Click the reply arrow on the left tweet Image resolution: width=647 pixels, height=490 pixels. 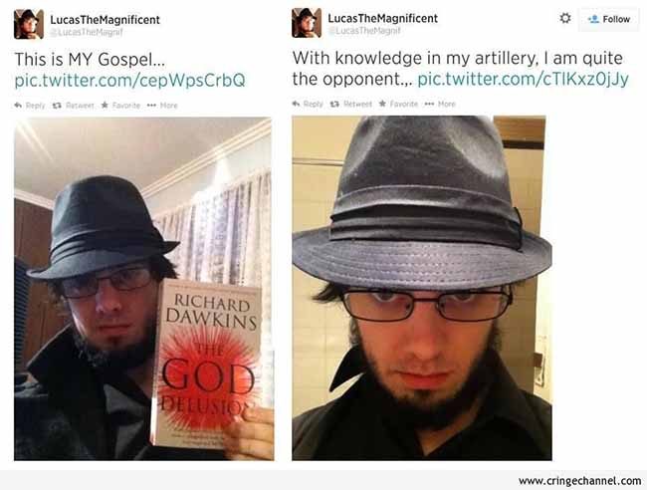(x=18, y=106)
